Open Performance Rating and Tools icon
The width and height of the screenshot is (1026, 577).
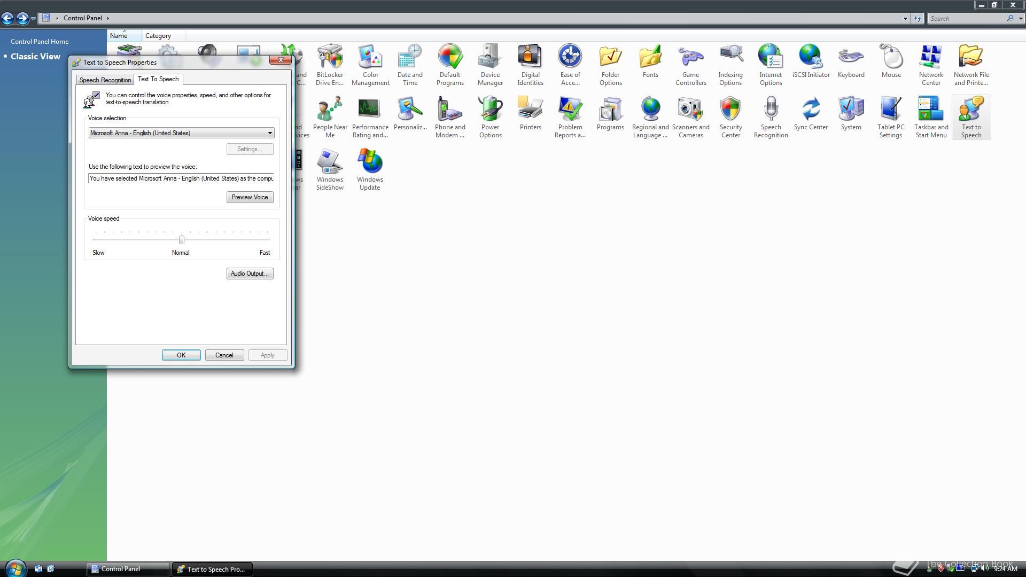pyautogui.click(x=370, y=117)
